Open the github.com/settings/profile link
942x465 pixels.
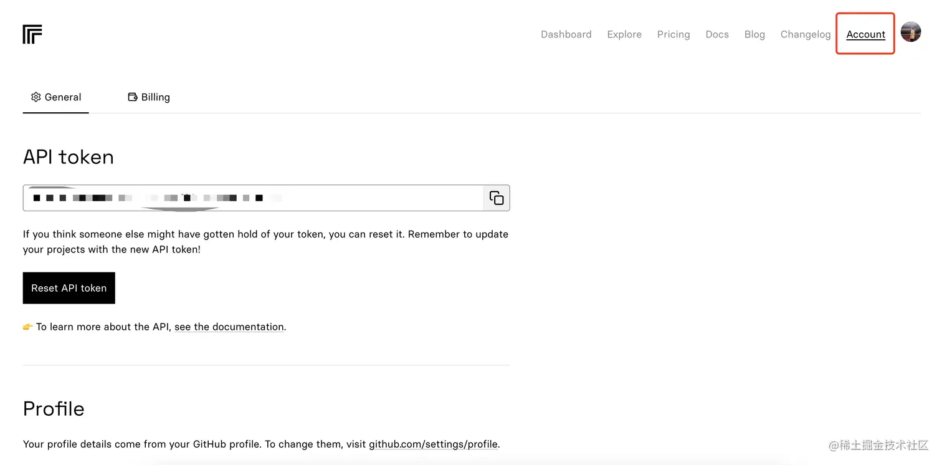(x=433, y=444)
